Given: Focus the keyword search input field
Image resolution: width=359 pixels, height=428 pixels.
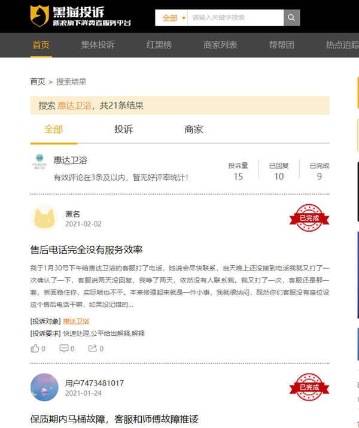Looking at the screenshot, I should point(235,18).
